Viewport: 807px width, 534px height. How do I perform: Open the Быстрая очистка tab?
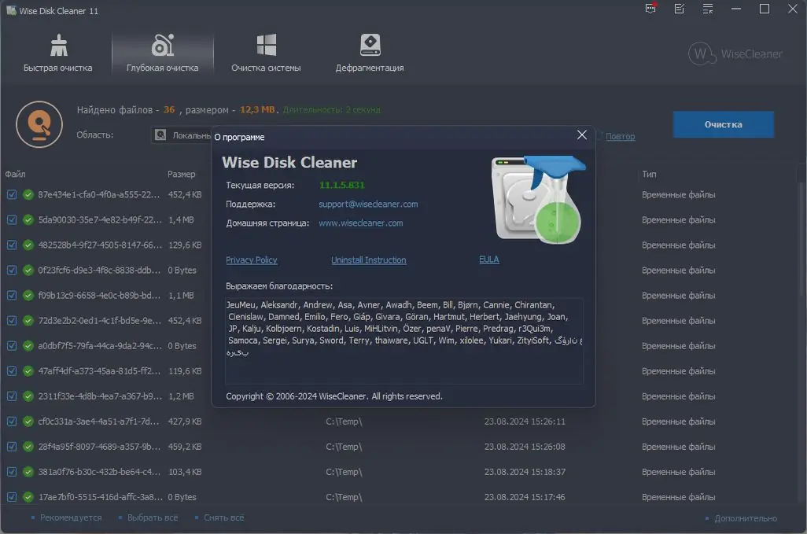click(57, 53)
